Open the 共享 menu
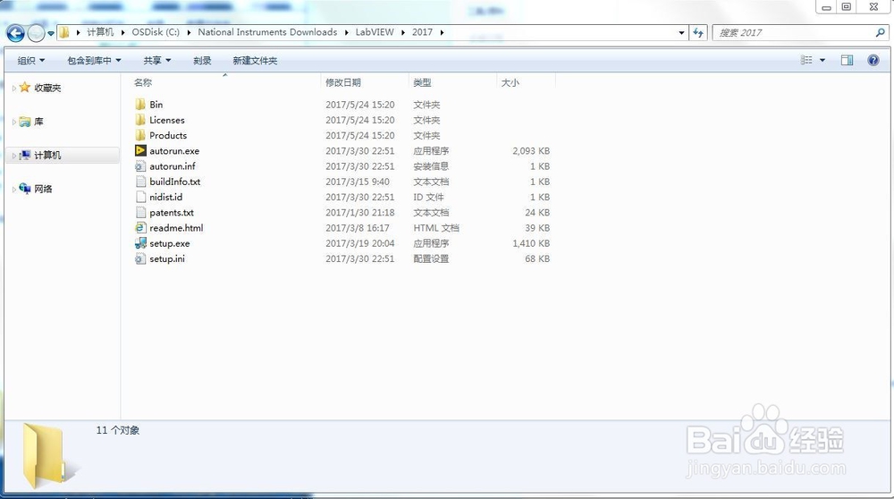 tap(156, 61)
